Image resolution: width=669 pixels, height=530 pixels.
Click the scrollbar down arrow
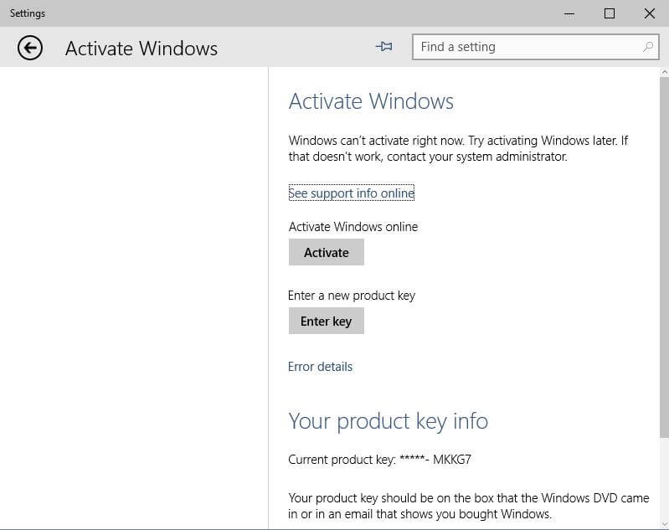click(664, 524)
